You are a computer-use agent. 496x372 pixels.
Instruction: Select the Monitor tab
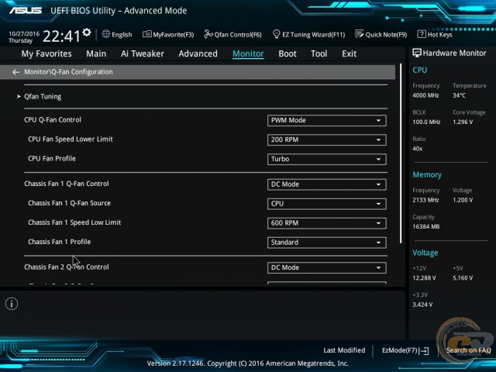pos(248,53)
